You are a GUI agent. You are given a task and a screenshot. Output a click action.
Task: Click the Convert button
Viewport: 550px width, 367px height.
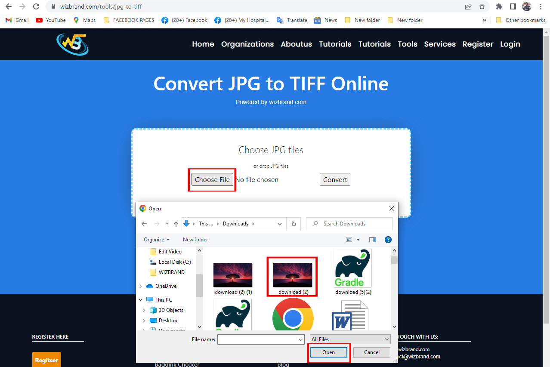(334, 179)
